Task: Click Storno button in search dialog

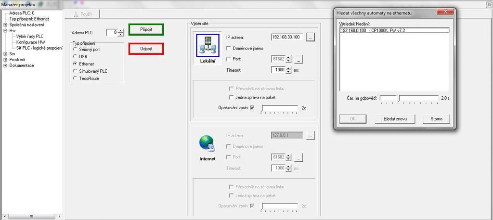Action: (436, 119)
